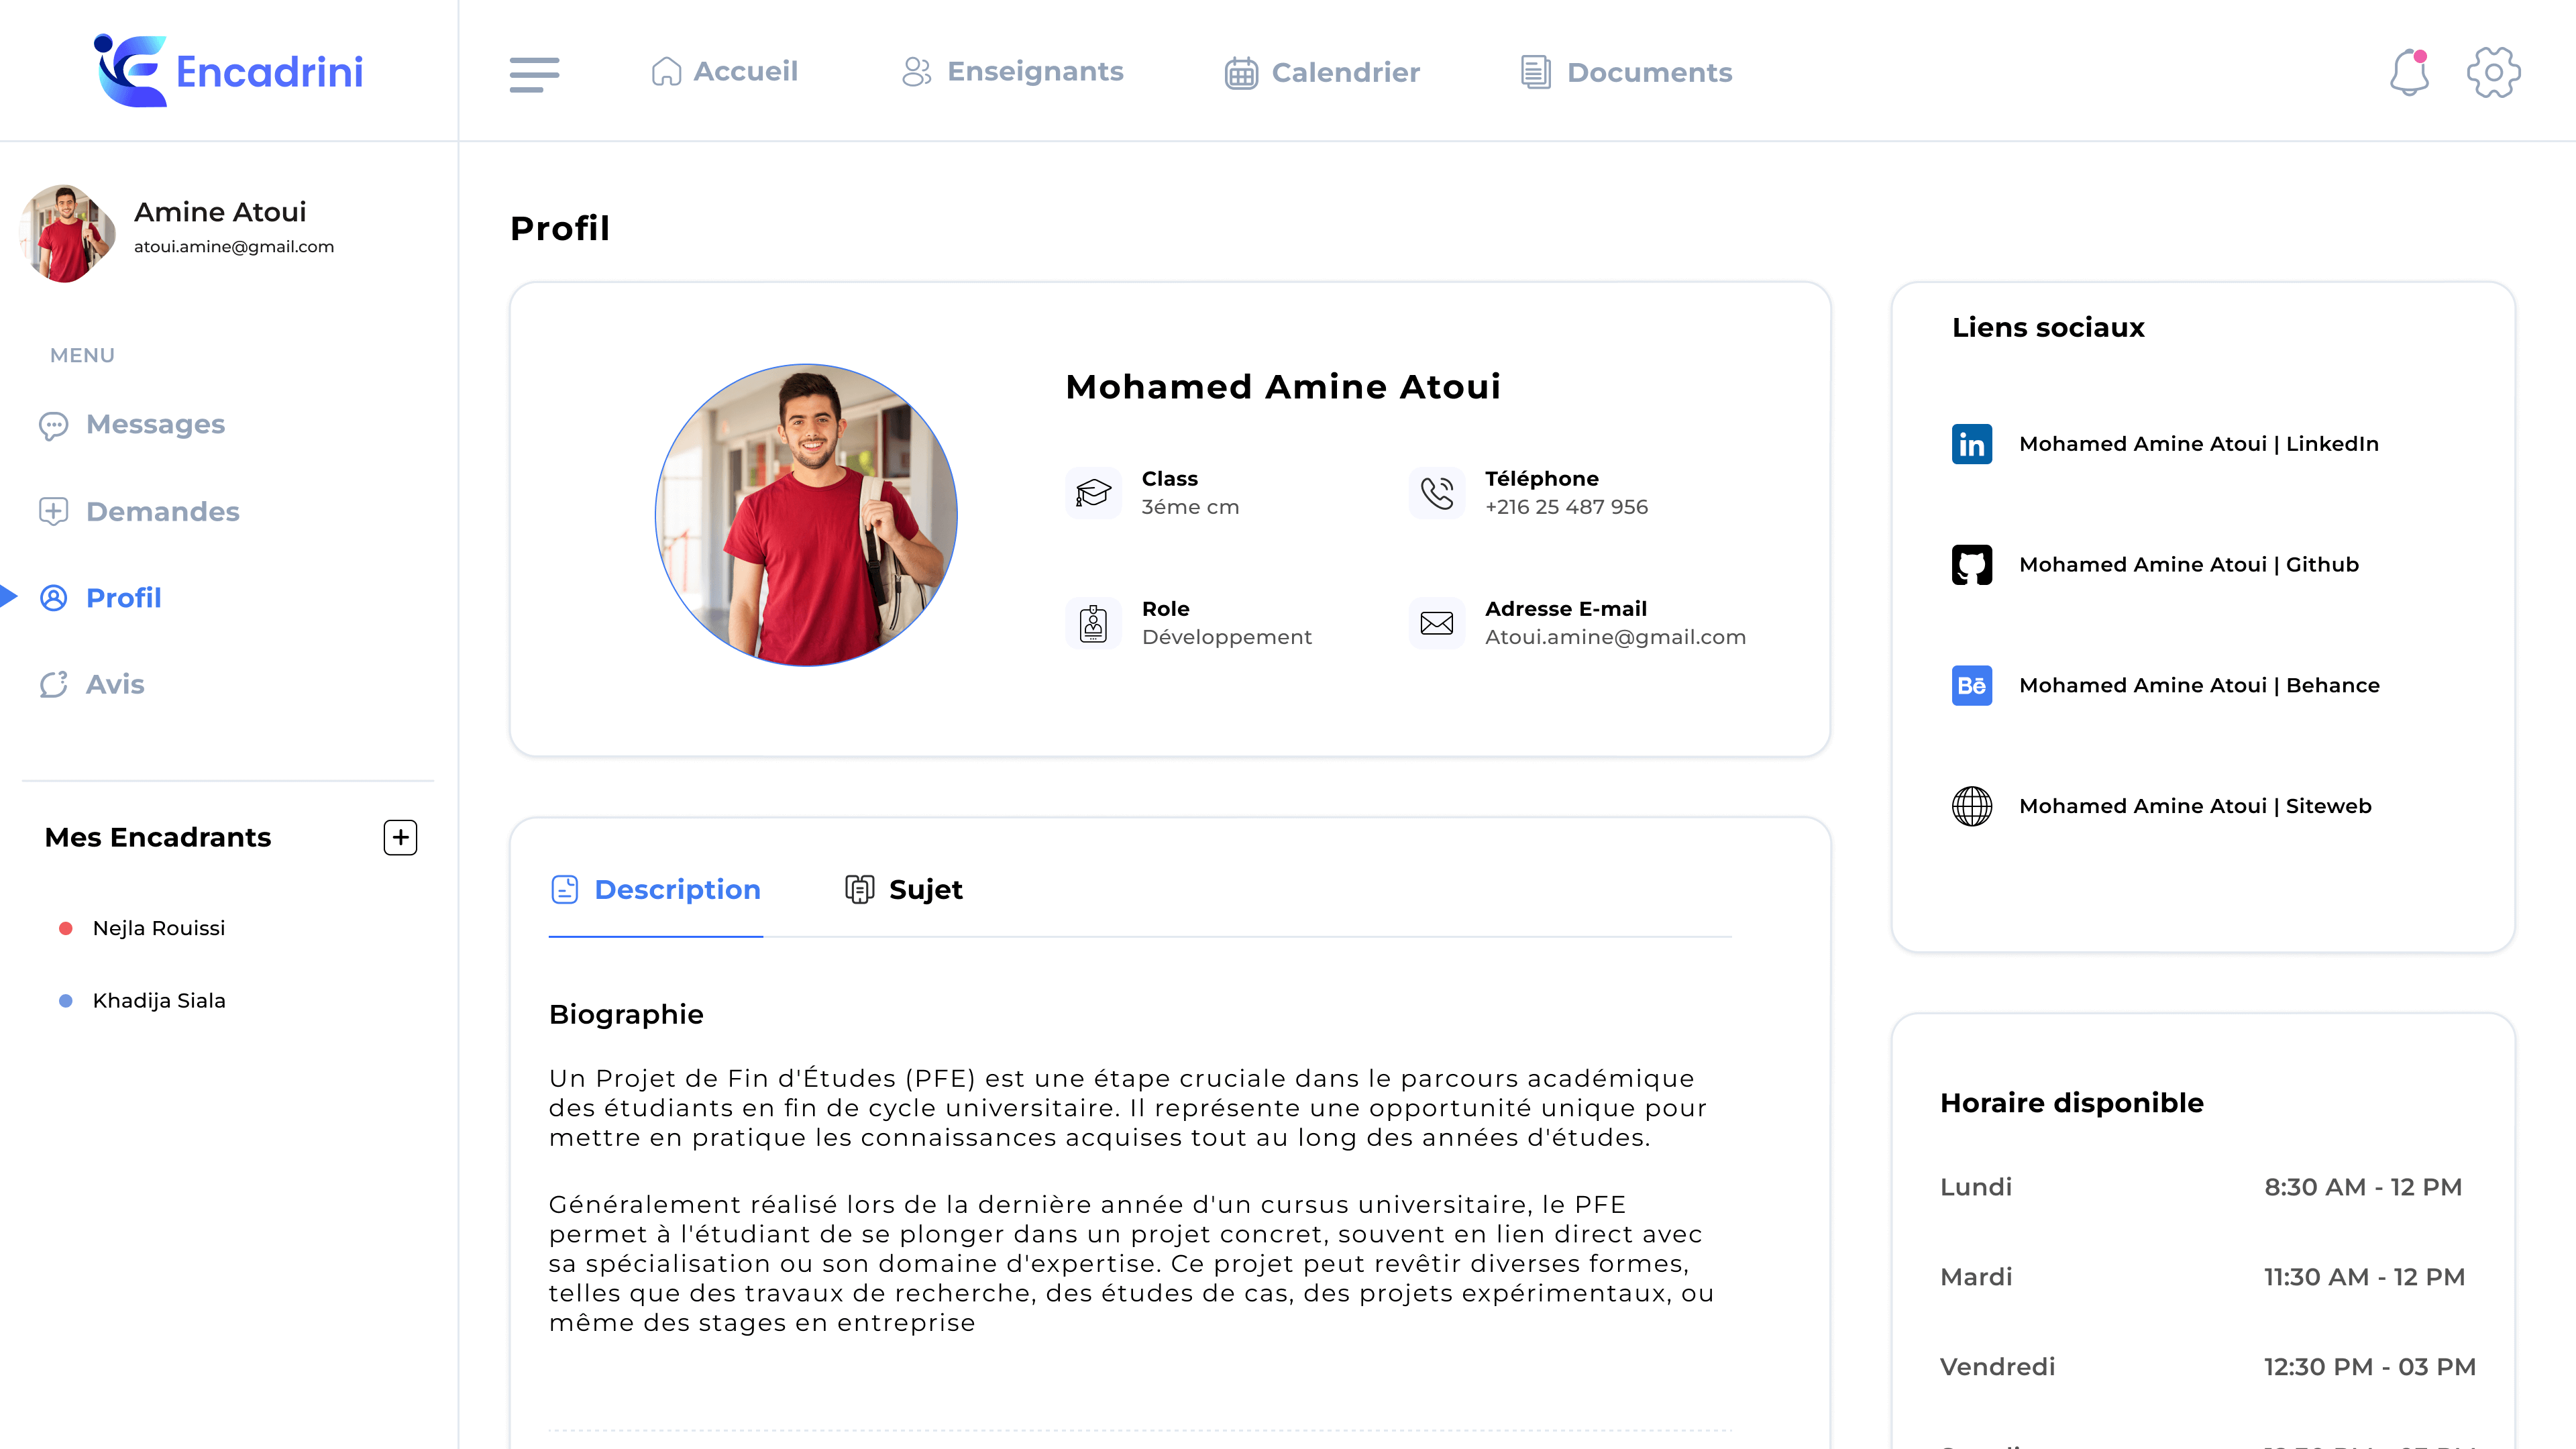Screen dimensions: 2576x1449
Task: Open the Calendrier page
Action: pos(1322,73)
